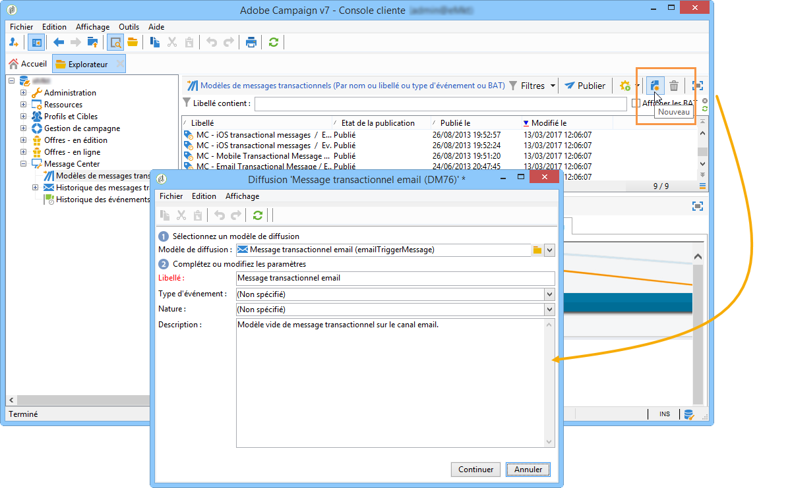The image size is (790, 488).
Task: Click the Undo arrow in main toolbar
Action: pyautogui.click(x=212, y=42)
